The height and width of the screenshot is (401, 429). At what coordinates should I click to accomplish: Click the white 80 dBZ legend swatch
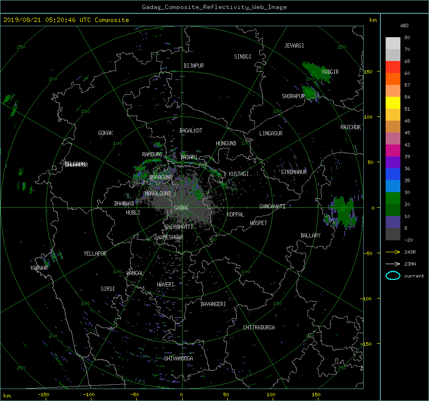pyautogui.click(x=393, y=43)
